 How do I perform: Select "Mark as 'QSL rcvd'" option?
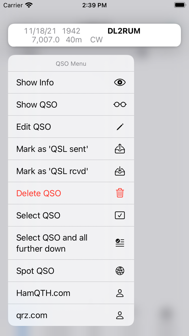click(x=52, y=171)
